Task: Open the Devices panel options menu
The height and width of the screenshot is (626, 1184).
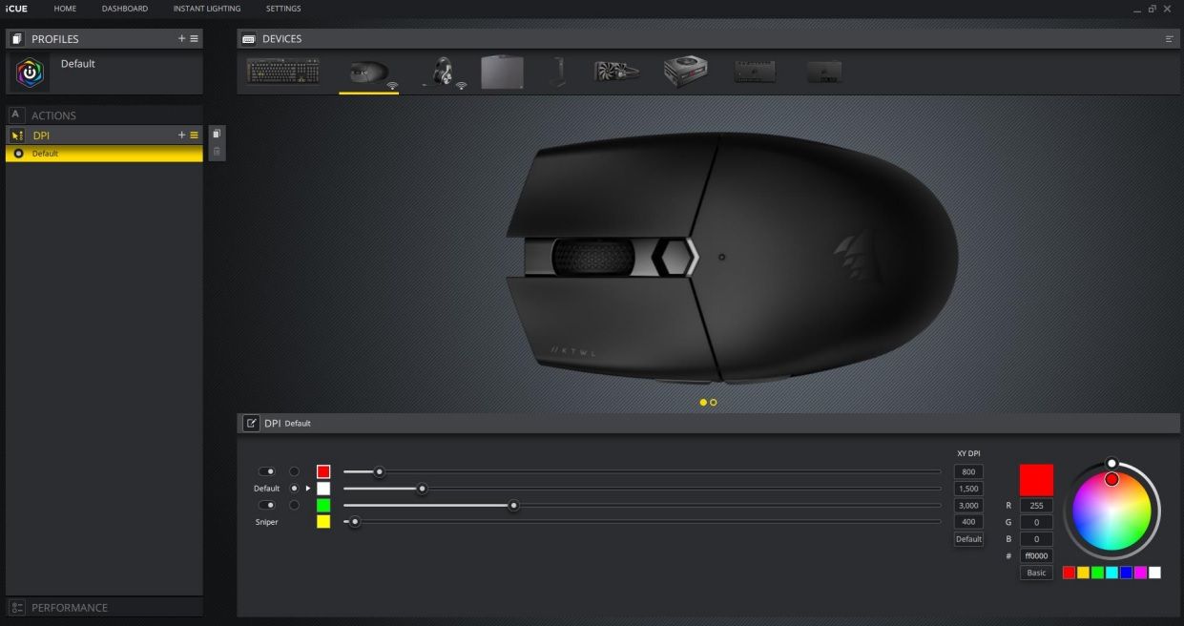Action: (x=1169, y=39)
